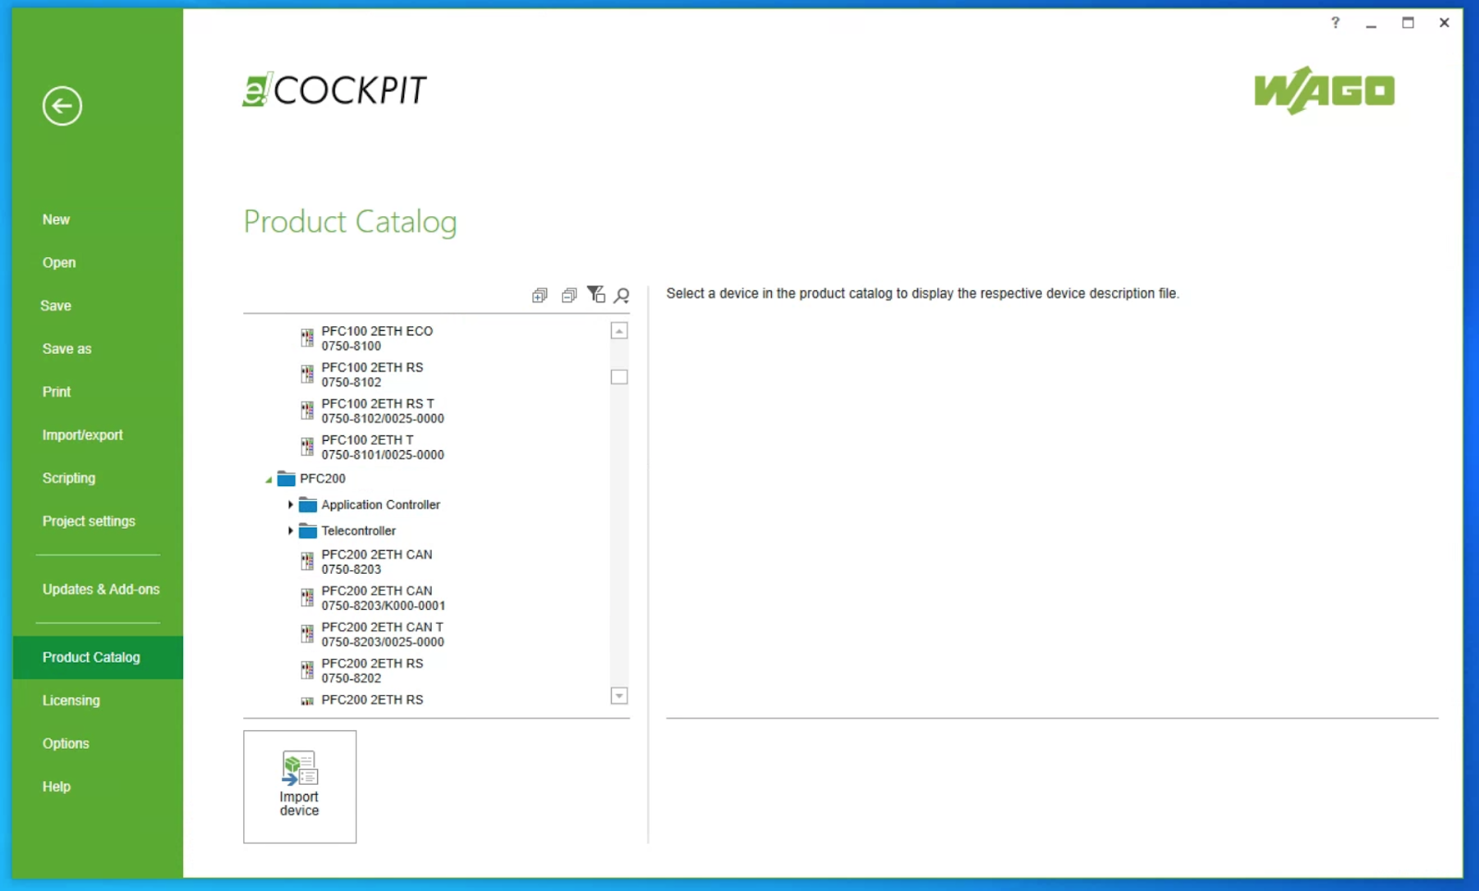Select Application Controller label

[381, 505]
